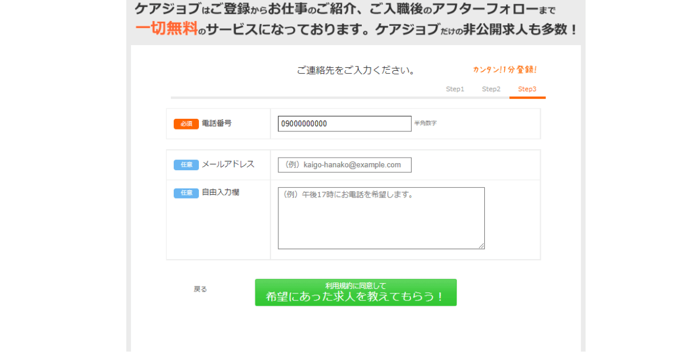The image size is (686, 358).
Task: Click the free-text textarea field
Action: pos(381,218)
